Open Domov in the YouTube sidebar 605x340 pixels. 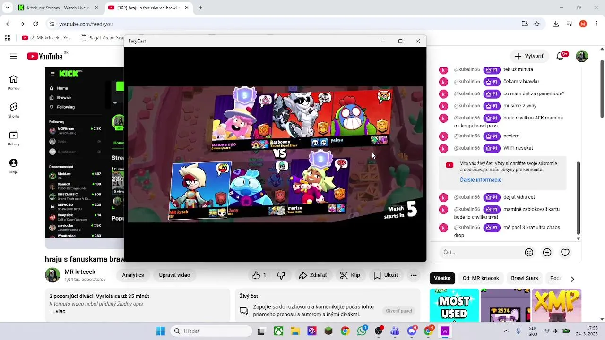14,83
